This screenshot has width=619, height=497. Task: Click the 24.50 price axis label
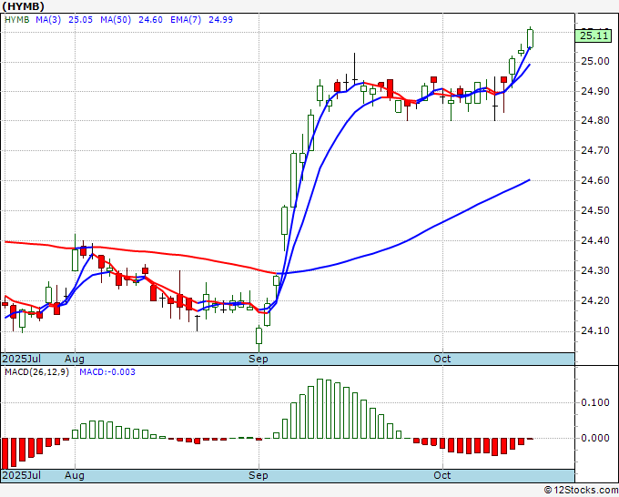(595, 211)
